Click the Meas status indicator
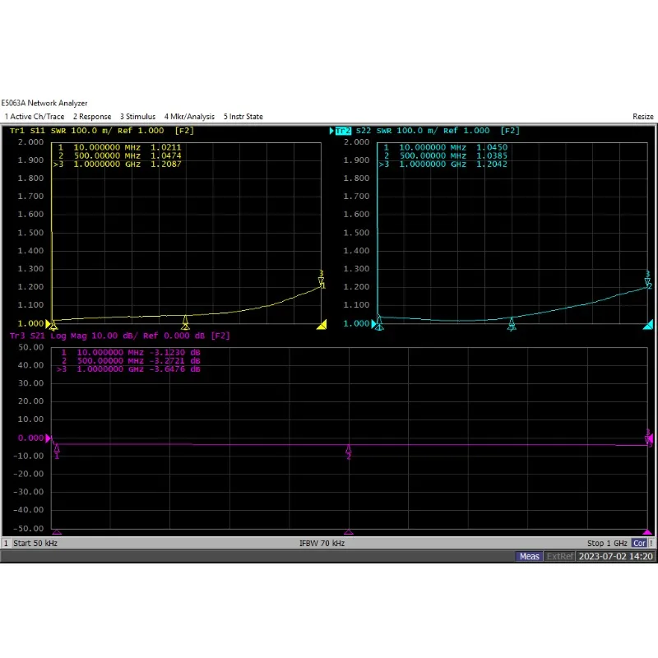This screenshot has height=658, width=658. (x=529, y=557)
